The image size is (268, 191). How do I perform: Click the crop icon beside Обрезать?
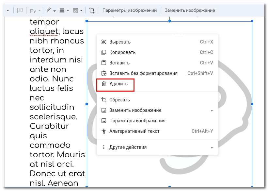(x=104, y=100)
